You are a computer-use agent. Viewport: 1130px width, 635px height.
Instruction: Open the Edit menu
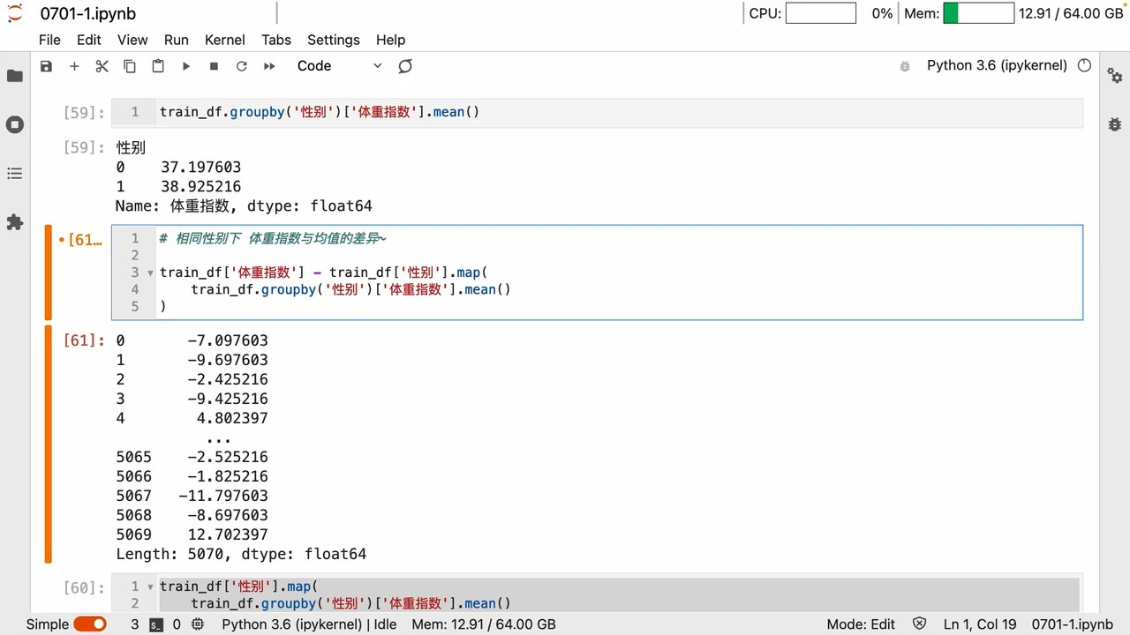(x=88, y=40)
